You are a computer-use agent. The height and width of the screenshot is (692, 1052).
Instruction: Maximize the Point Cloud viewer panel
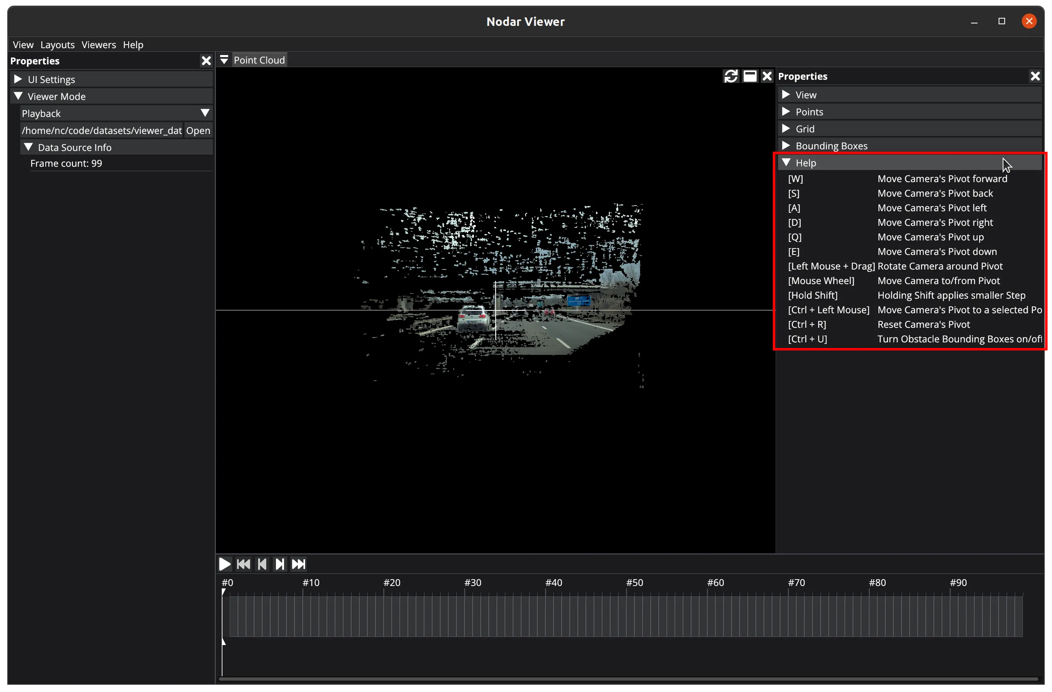coord(750,76)
